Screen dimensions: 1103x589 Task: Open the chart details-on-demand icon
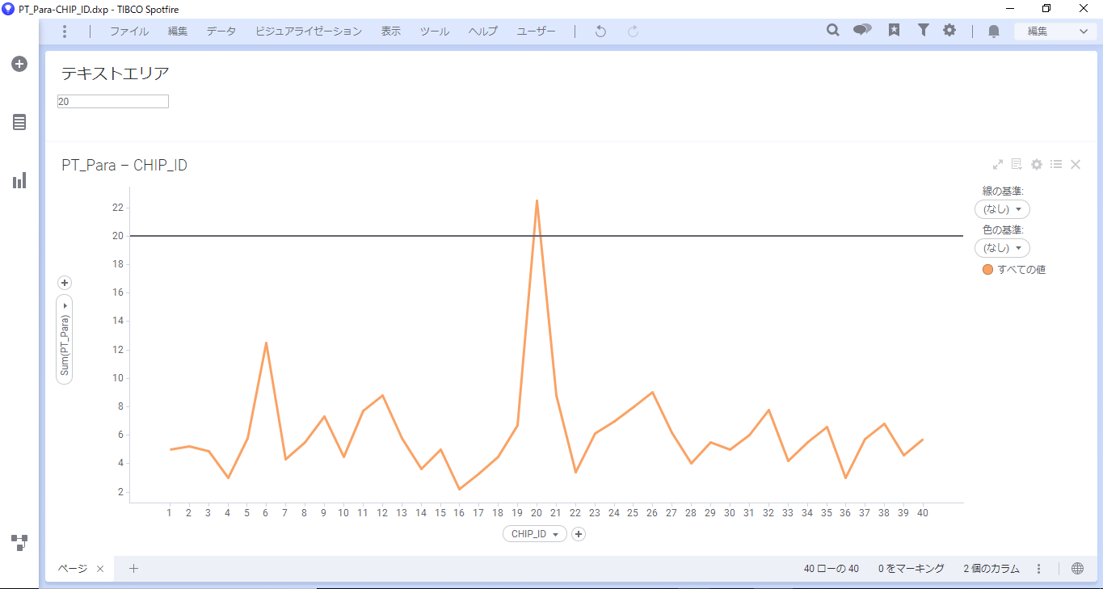[1017, 164]
